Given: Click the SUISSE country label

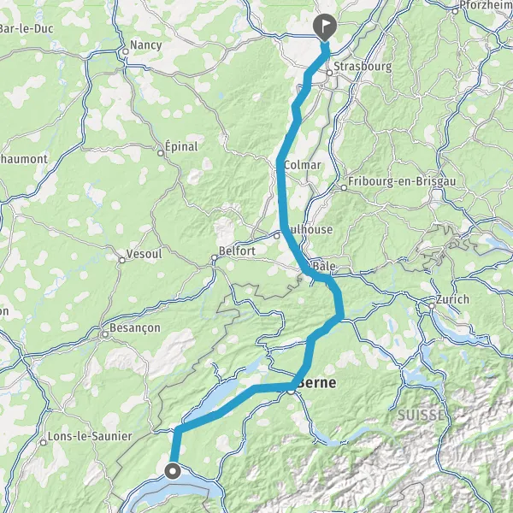Looking at the screenshot, I should click(x=421, y=416).
